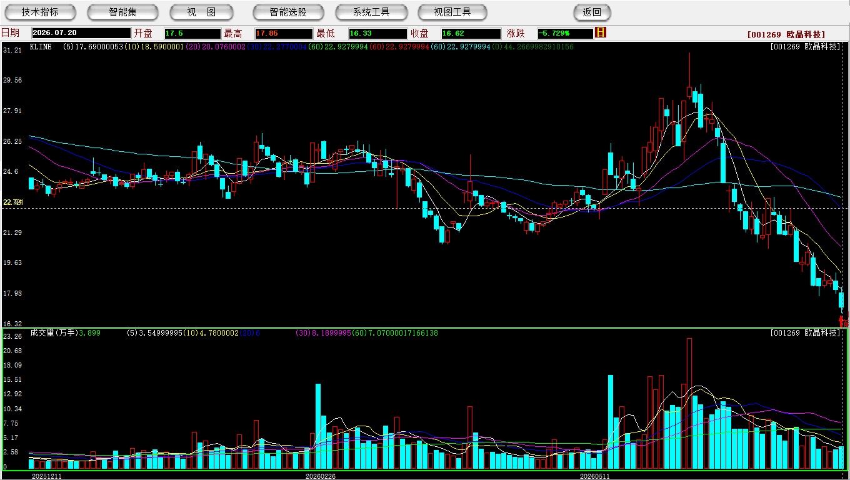Click the 20251211 date axis label
The image size is (850, 480).
47,476
